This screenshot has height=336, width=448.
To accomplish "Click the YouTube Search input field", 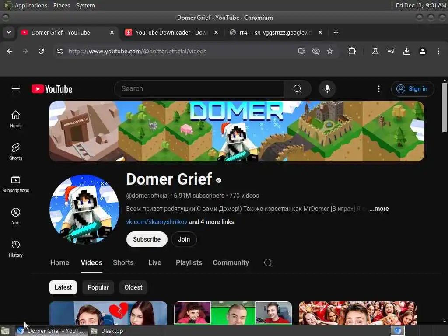I will point(199,89).
